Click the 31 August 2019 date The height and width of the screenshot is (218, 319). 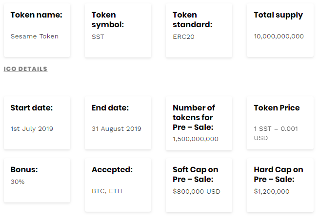pyautogui.click(x=117, y=129)
